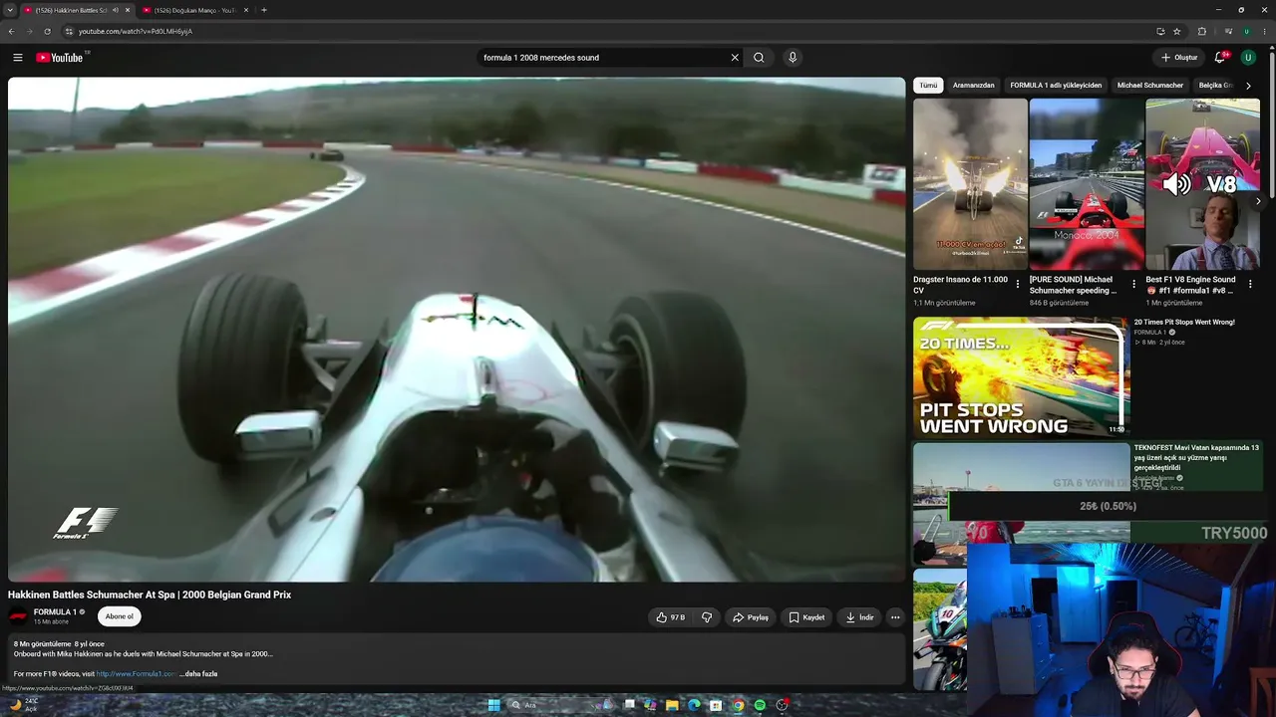Screen dimensions: 1276x717
Task: Open the weather widget on taskbar
Action: (x=23, y=705)
